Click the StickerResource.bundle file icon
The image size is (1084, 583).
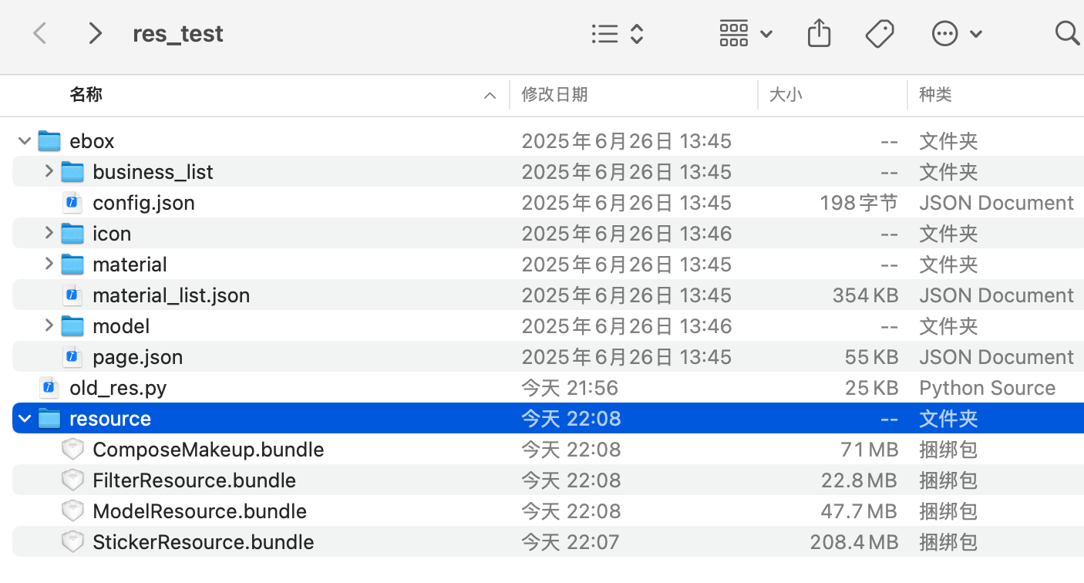pos(72,542)
